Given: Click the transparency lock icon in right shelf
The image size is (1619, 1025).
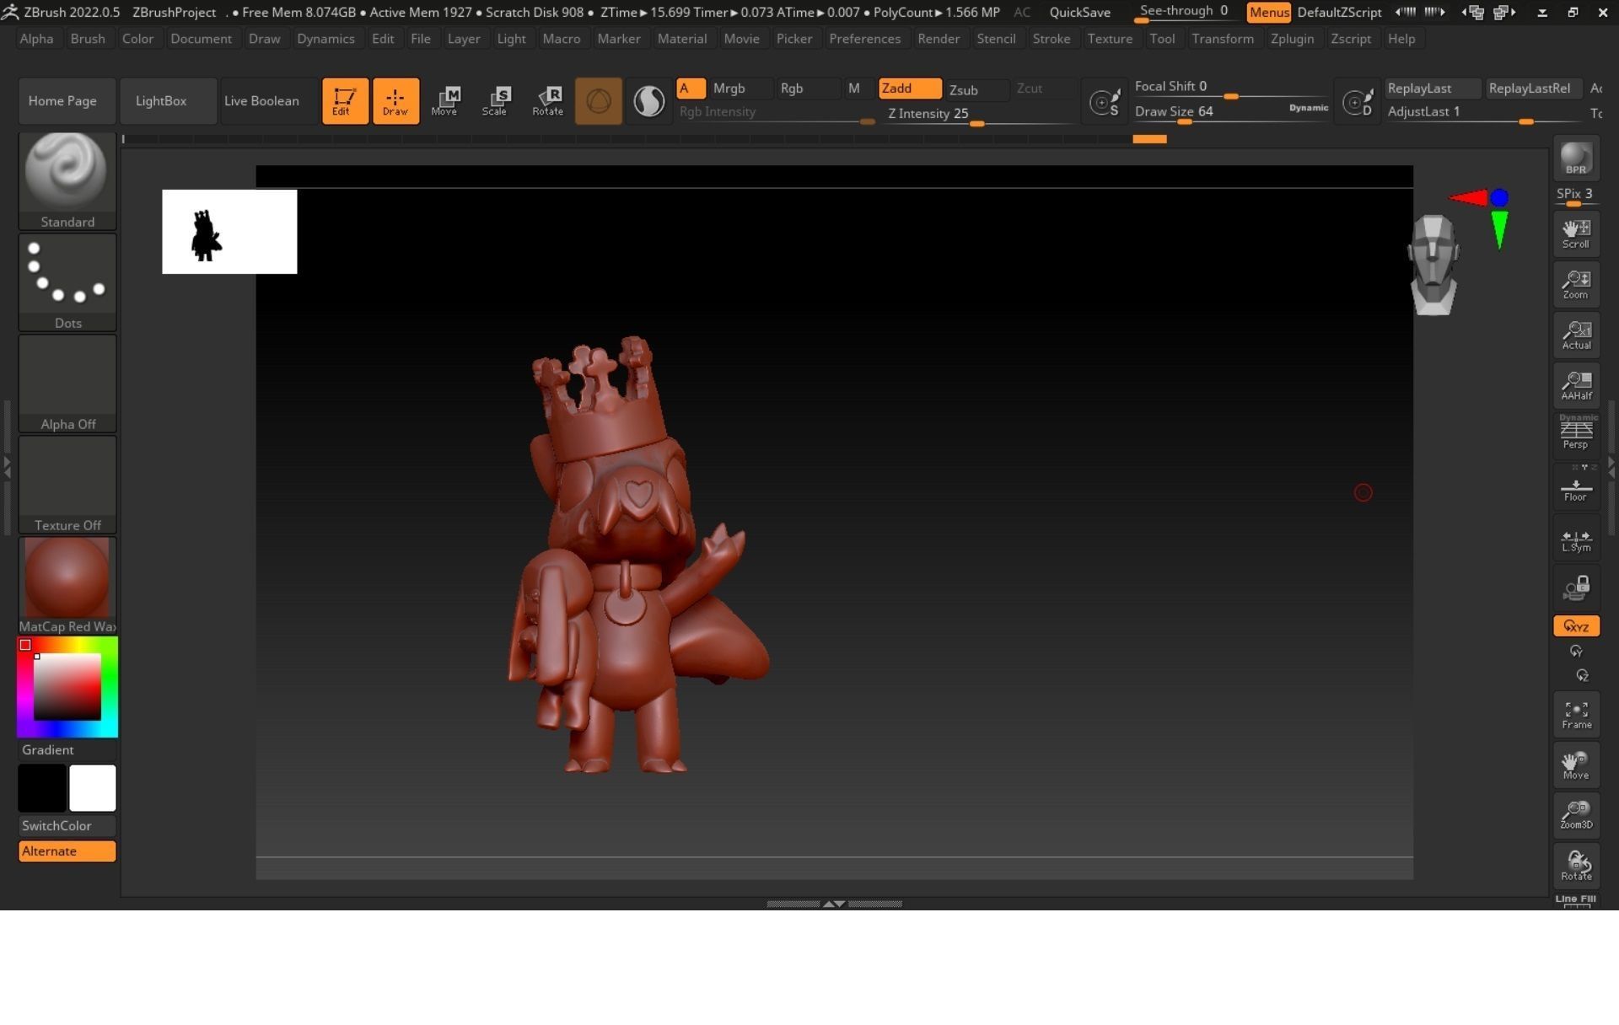Looking at the screenshot, I should coord(1576,588).
